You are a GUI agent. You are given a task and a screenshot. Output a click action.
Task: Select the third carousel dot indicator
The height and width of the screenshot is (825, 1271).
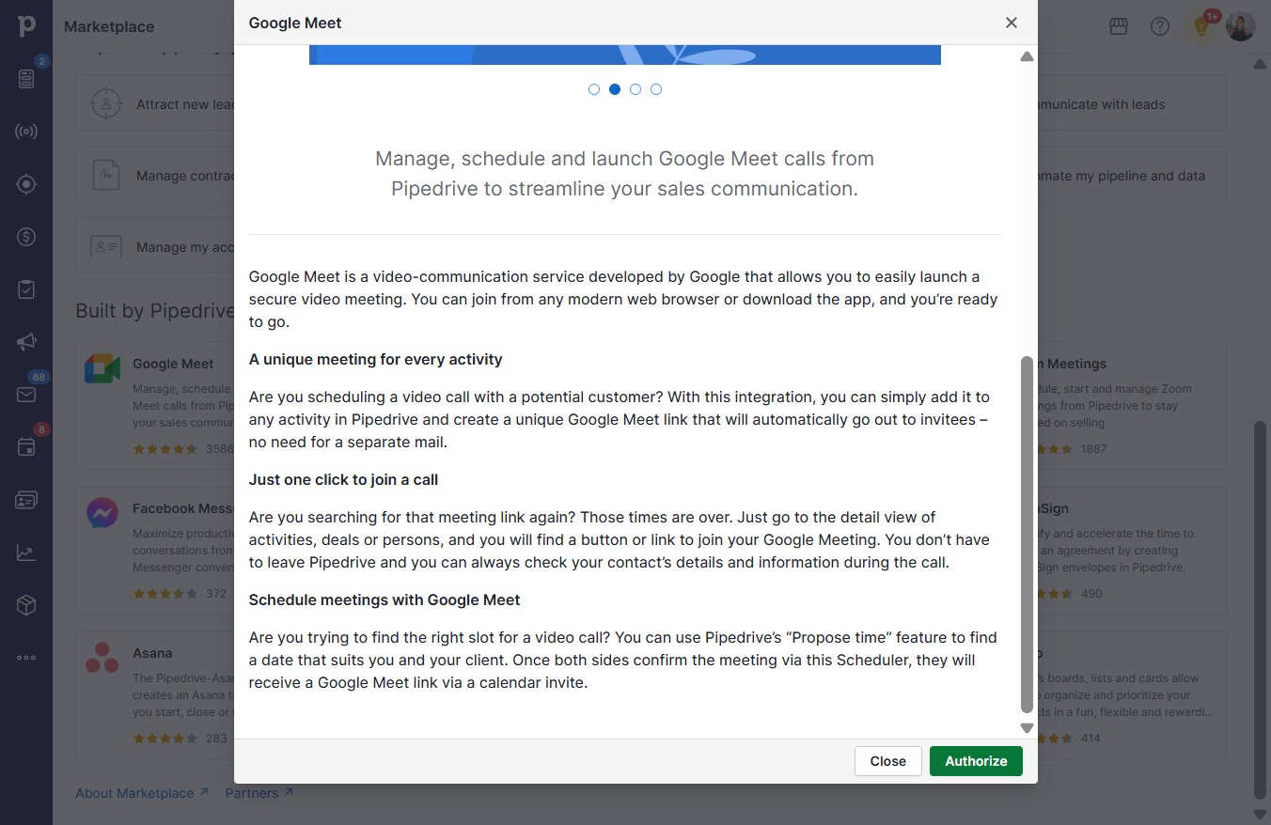coord(635,89)
